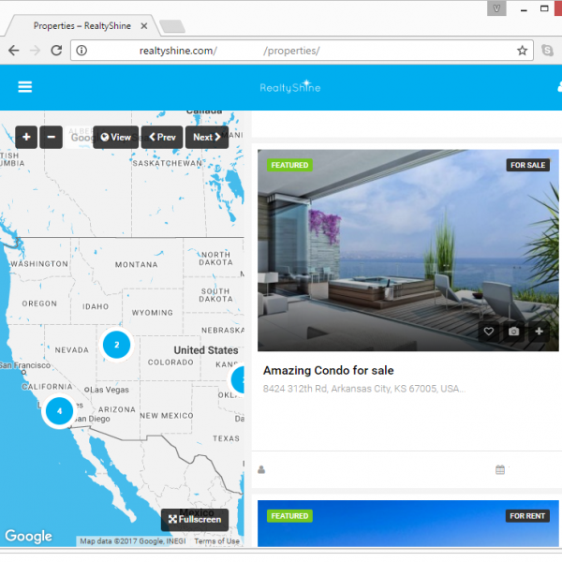This screenshot has width=562, height=562.
Task: Expand the map to Fullscreen
Action: coord(195,519)
